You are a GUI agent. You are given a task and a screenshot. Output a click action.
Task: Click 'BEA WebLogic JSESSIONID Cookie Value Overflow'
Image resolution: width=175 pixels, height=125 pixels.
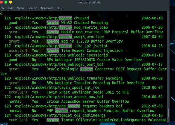(94, 60)
